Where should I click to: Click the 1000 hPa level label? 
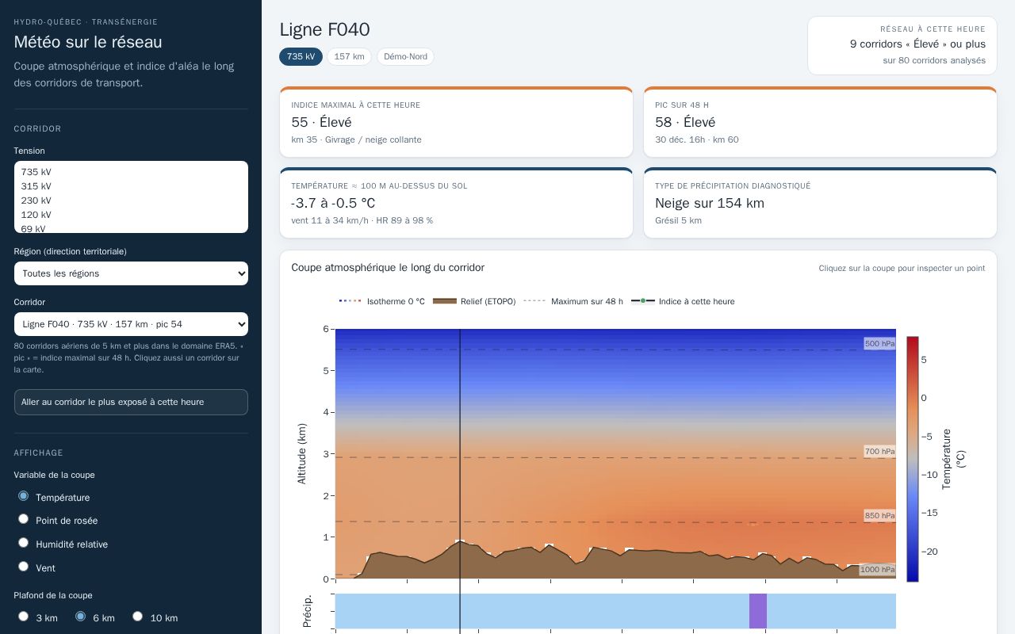point(877,569)
